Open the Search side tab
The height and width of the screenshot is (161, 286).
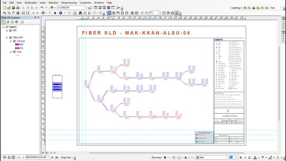(x=283, y=37)
